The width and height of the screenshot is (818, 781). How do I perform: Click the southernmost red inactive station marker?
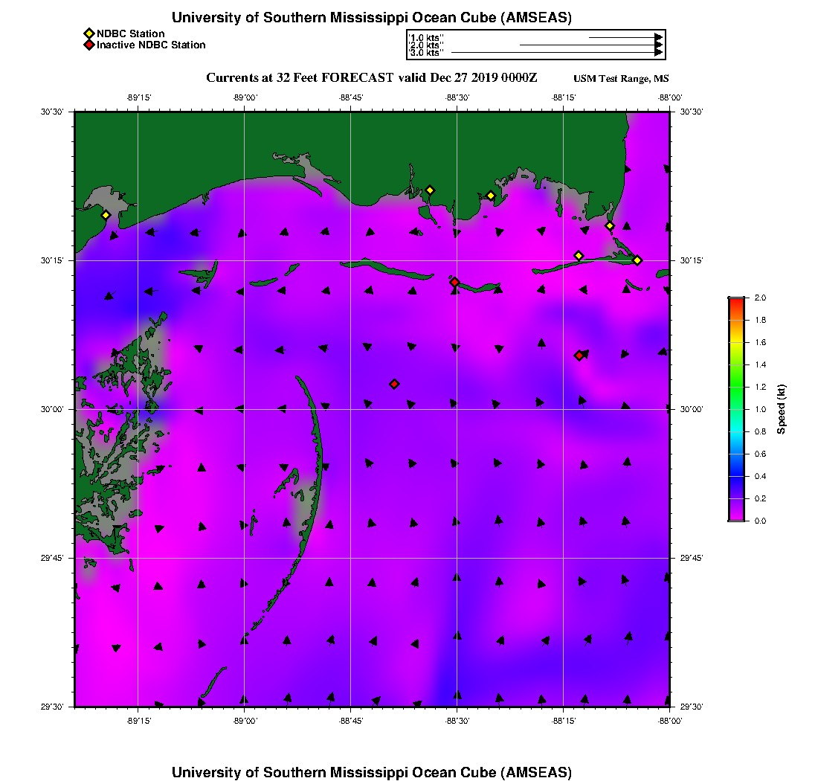click(x=394, y=384)
